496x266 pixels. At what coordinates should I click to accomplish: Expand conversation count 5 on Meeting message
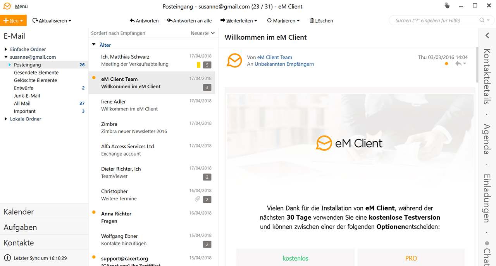coord(207,65)
